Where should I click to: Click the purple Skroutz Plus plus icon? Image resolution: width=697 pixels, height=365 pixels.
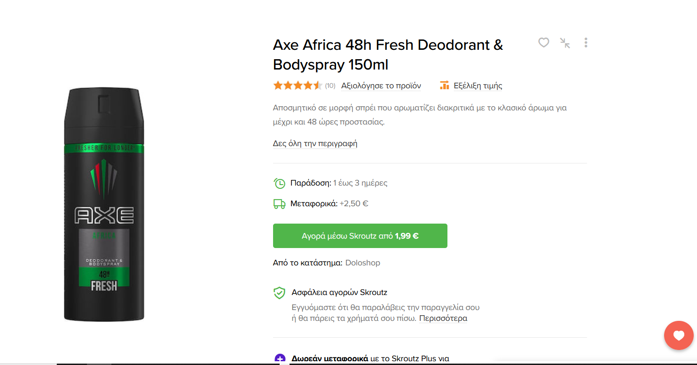coord(280,359)
